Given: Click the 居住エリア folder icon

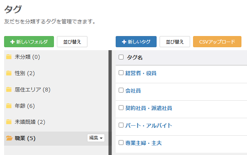Looking at the screenshot, I should [9, 90].
